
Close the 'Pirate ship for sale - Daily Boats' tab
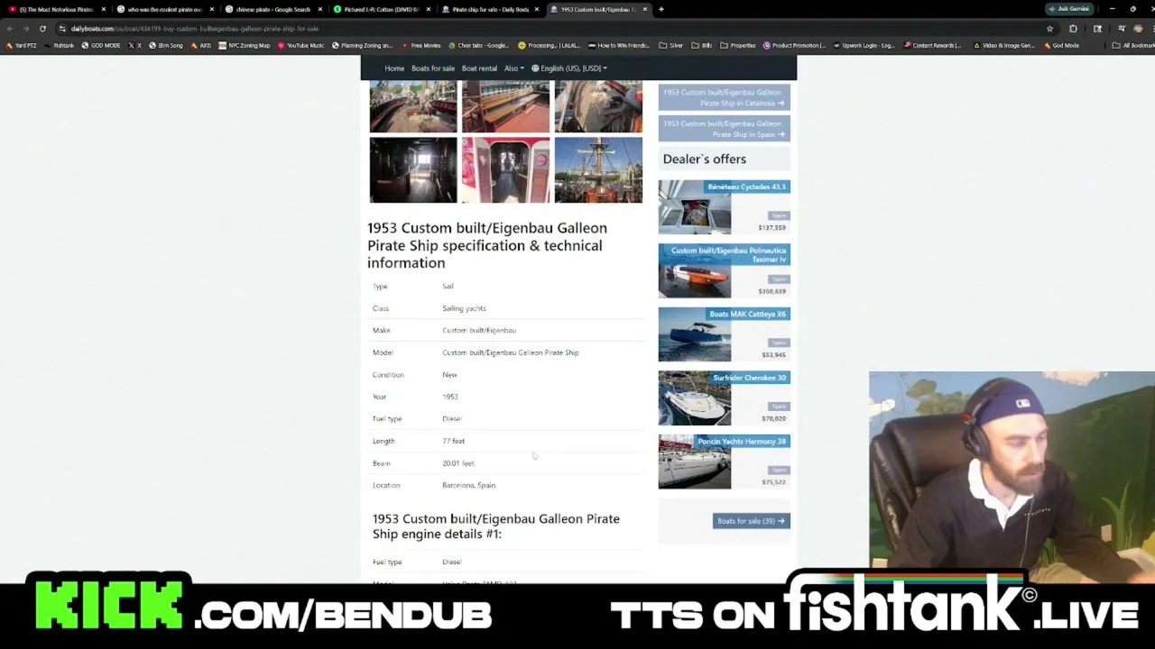coord(537,9)
